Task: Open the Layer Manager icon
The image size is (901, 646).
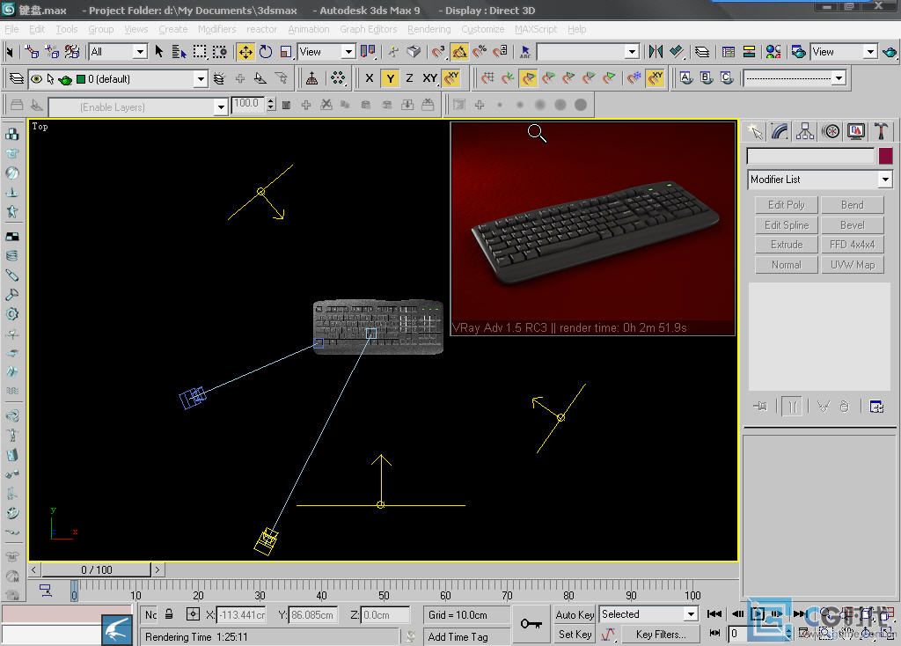Action: (701, 52)
